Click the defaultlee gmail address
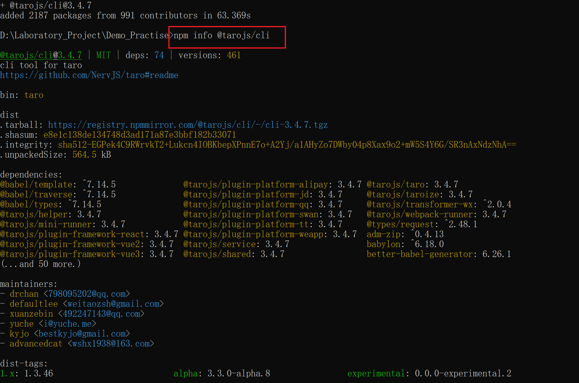 coord(113,304)
